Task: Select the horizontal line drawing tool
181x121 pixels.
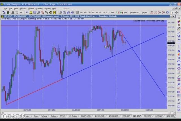Action: [179, 43]
